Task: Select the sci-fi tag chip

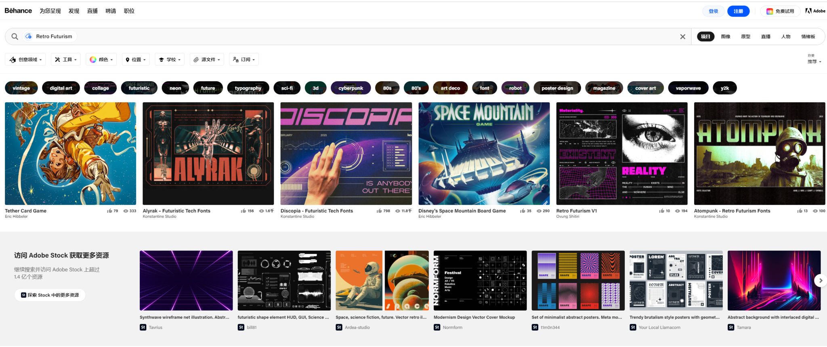Action: [287, 88]
